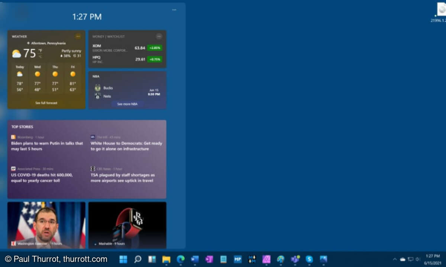The width and height of the screenshot is (446, 267).
Task: Launch File Explorer from taskbar
Action: click(x=166, y=259)
